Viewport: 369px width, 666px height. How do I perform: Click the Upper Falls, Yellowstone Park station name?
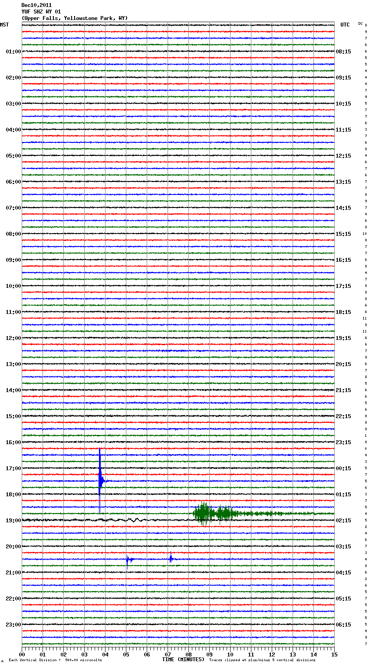point(75,18)
